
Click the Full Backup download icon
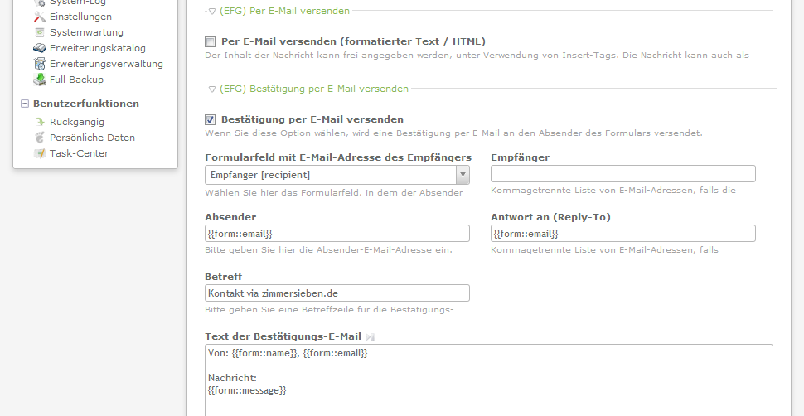pos(40,80)
